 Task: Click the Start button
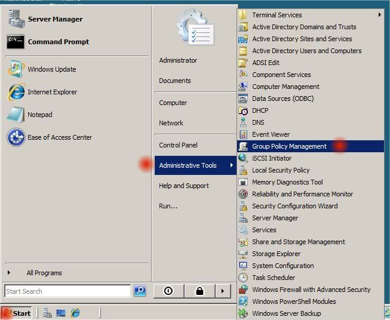pyautogui.click(x=16, y=313)
